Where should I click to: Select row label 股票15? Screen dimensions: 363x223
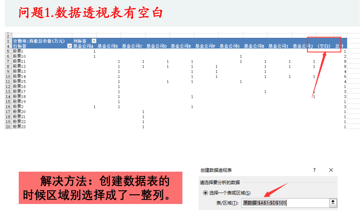tap(19, 82)
